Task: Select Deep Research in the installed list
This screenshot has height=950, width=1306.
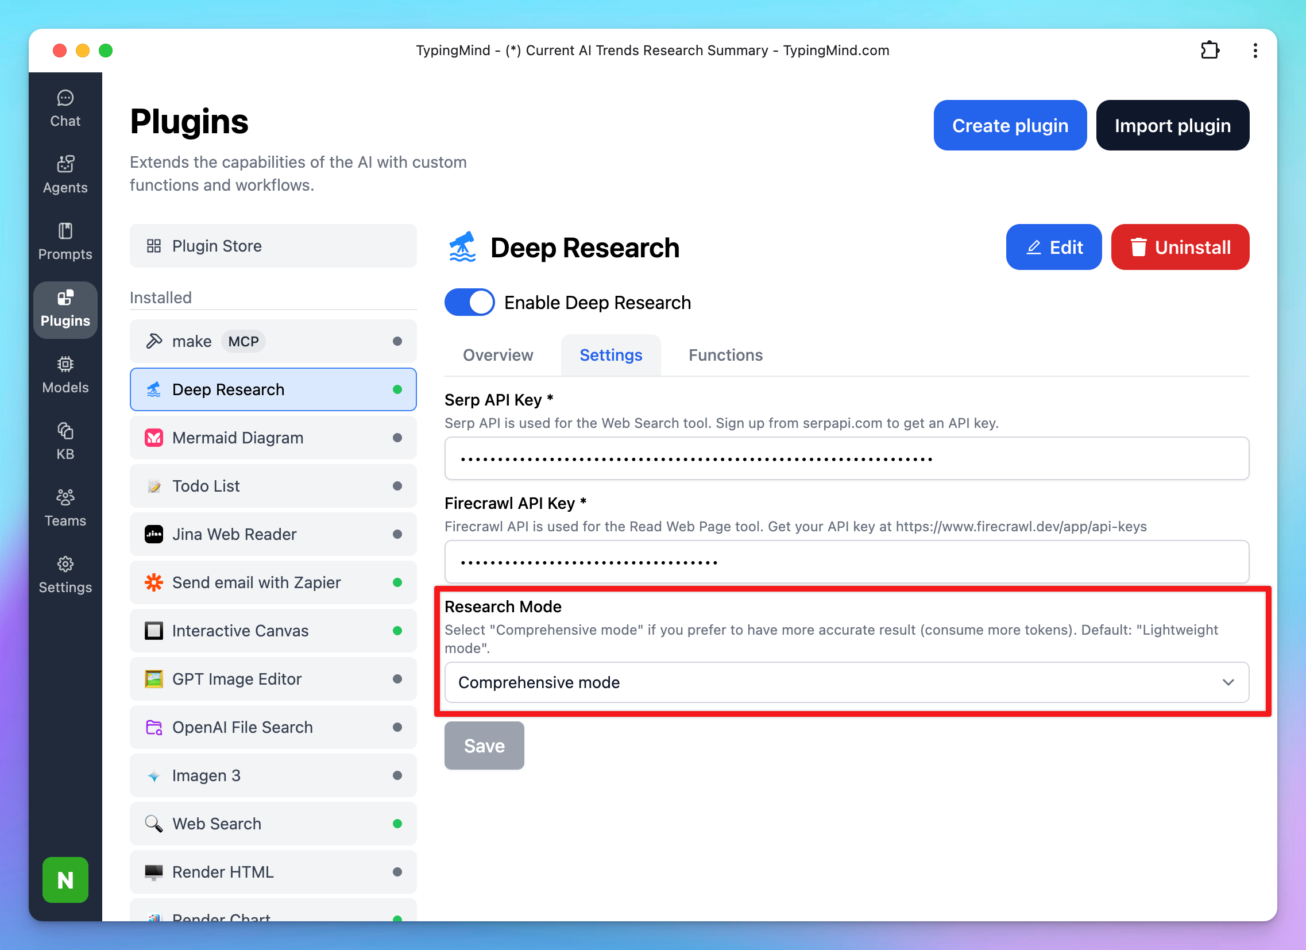Action: [x=273, y=390]
